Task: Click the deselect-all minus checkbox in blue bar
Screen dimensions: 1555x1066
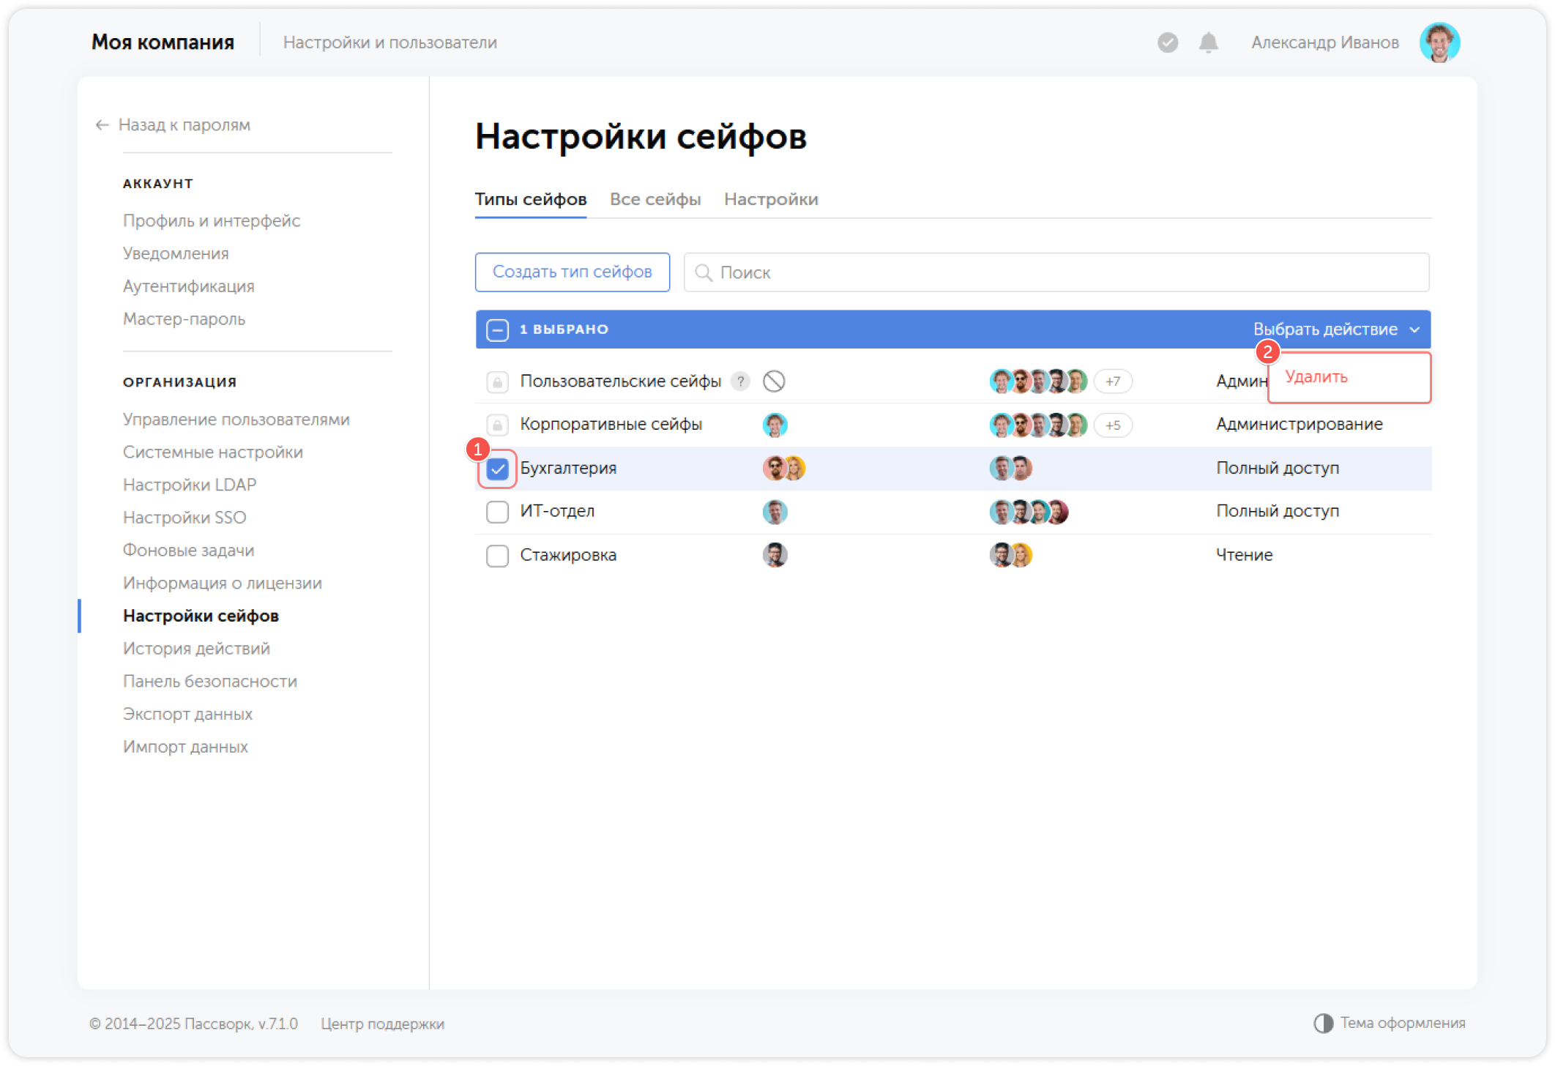Action: point(497,329)
